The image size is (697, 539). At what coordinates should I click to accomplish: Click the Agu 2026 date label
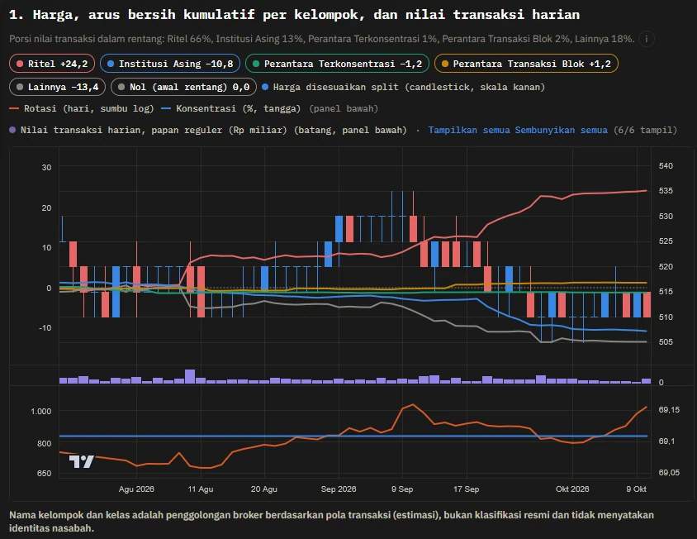point(136,489)
